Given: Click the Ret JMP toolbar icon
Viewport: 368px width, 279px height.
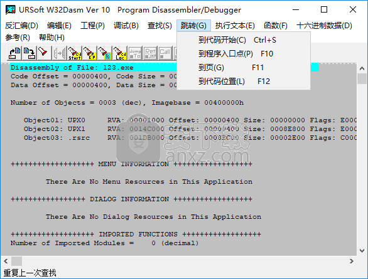Looking at the screenshot, I should point(150,53).
